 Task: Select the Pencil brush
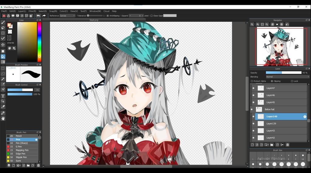coord(22,136)
